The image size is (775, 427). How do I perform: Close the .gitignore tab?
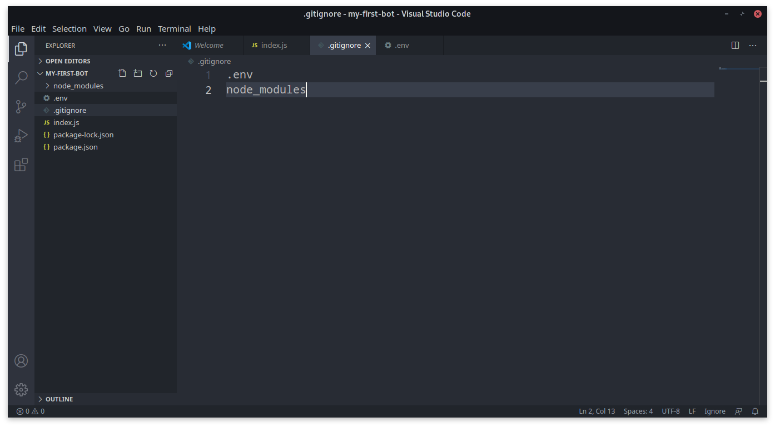coord(367,46)
